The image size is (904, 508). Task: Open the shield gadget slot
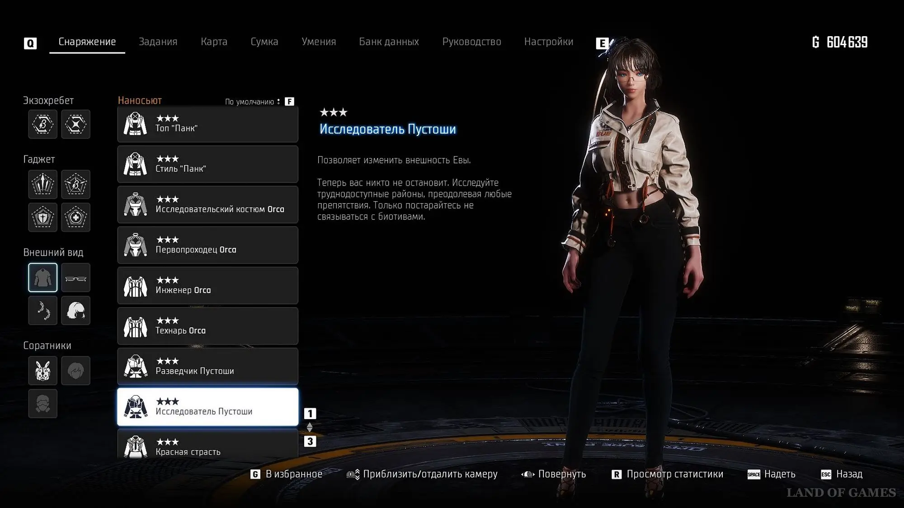tap(42, 217)
